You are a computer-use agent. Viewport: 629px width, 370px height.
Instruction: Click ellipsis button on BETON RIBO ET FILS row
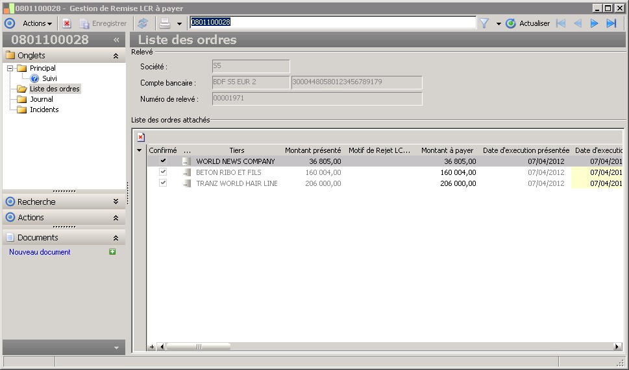186,172
